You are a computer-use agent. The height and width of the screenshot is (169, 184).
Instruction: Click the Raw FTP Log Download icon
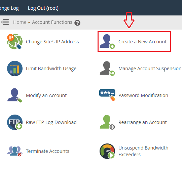tap(15, 122)
